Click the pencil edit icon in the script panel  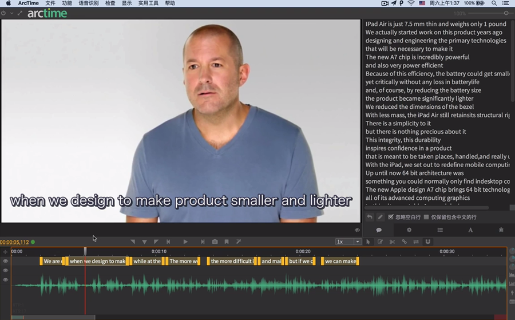(380, 217)
